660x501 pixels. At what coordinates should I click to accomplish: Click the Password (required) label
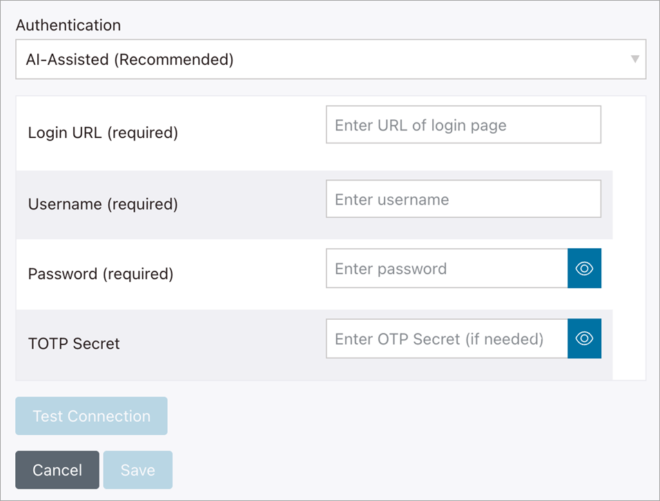pyautogui.click(x=101, y=274)
